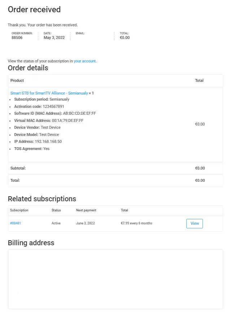Click the EMAIL label in order summary
This screenshot has height=312, width=230.
tap(80, 33)
